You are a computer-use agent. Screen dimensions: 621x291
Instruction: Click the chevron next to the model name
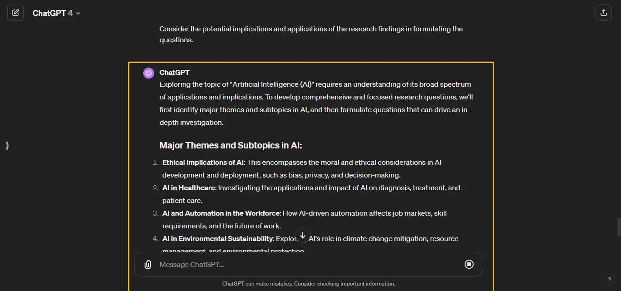coord(78,13)
